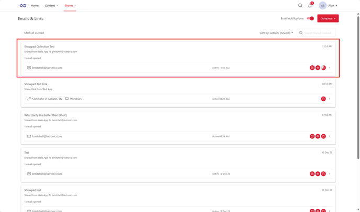Open the search magnifier in top bar
The height and width of the screenshot is (212, 360).
(x=300, y=6)
